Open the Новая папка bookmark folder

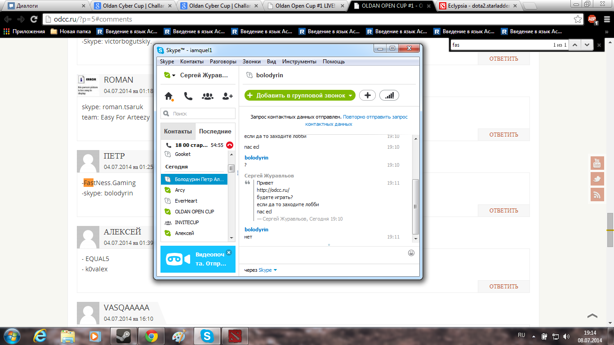point(71,31)
